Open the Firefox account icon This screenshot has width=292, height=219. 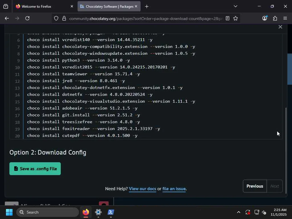point(265,18)
